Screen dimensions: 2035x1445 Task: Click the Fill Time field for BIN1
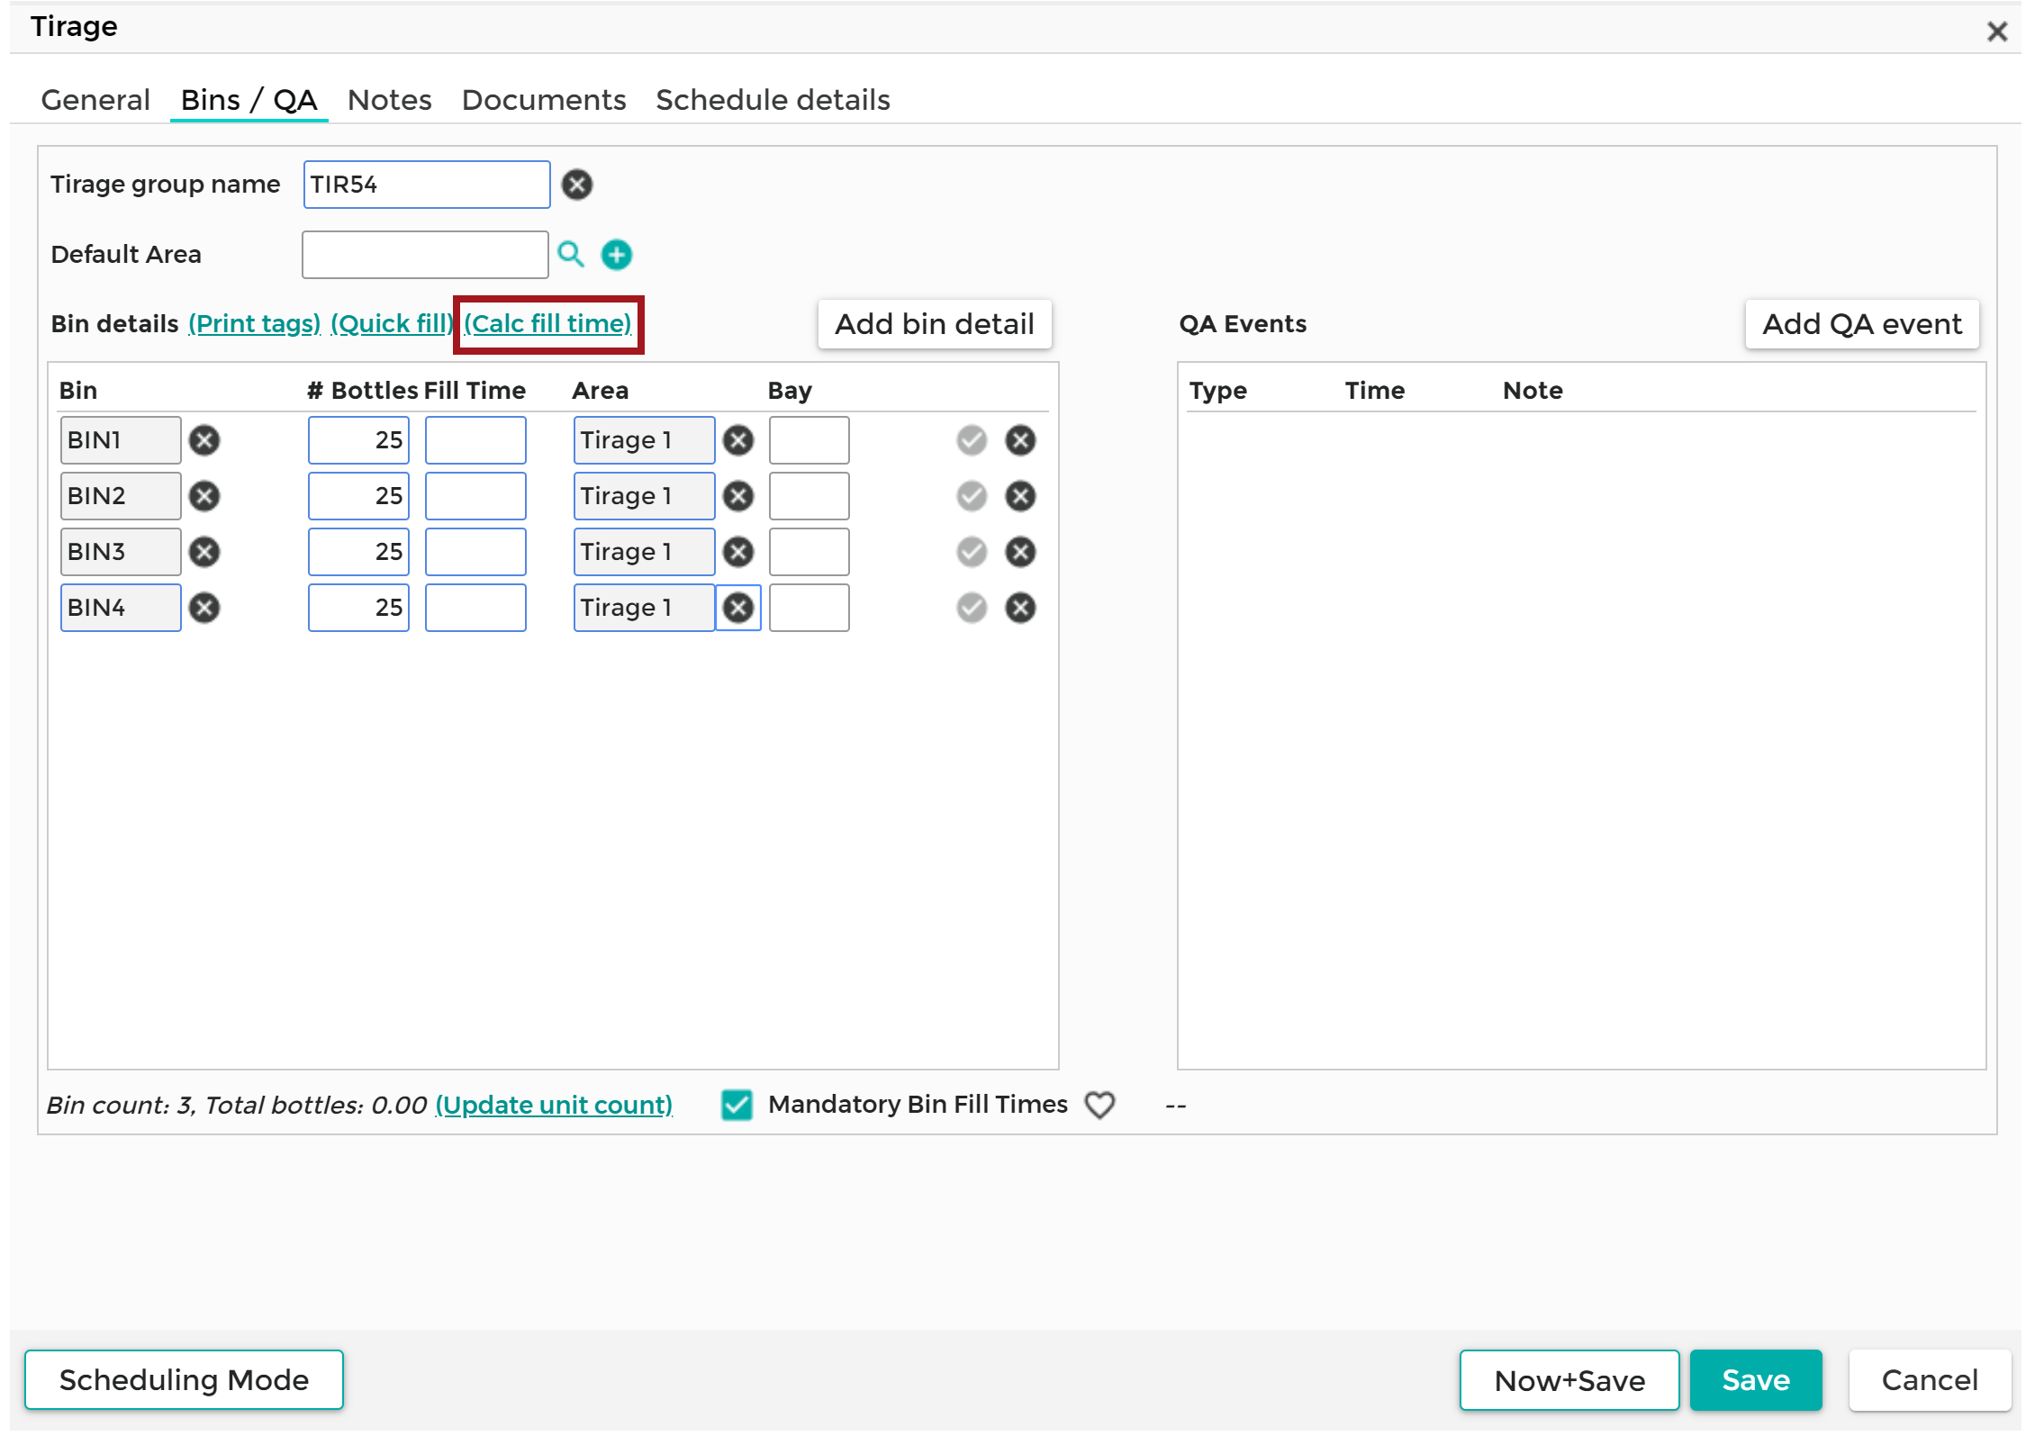(475, 440)
